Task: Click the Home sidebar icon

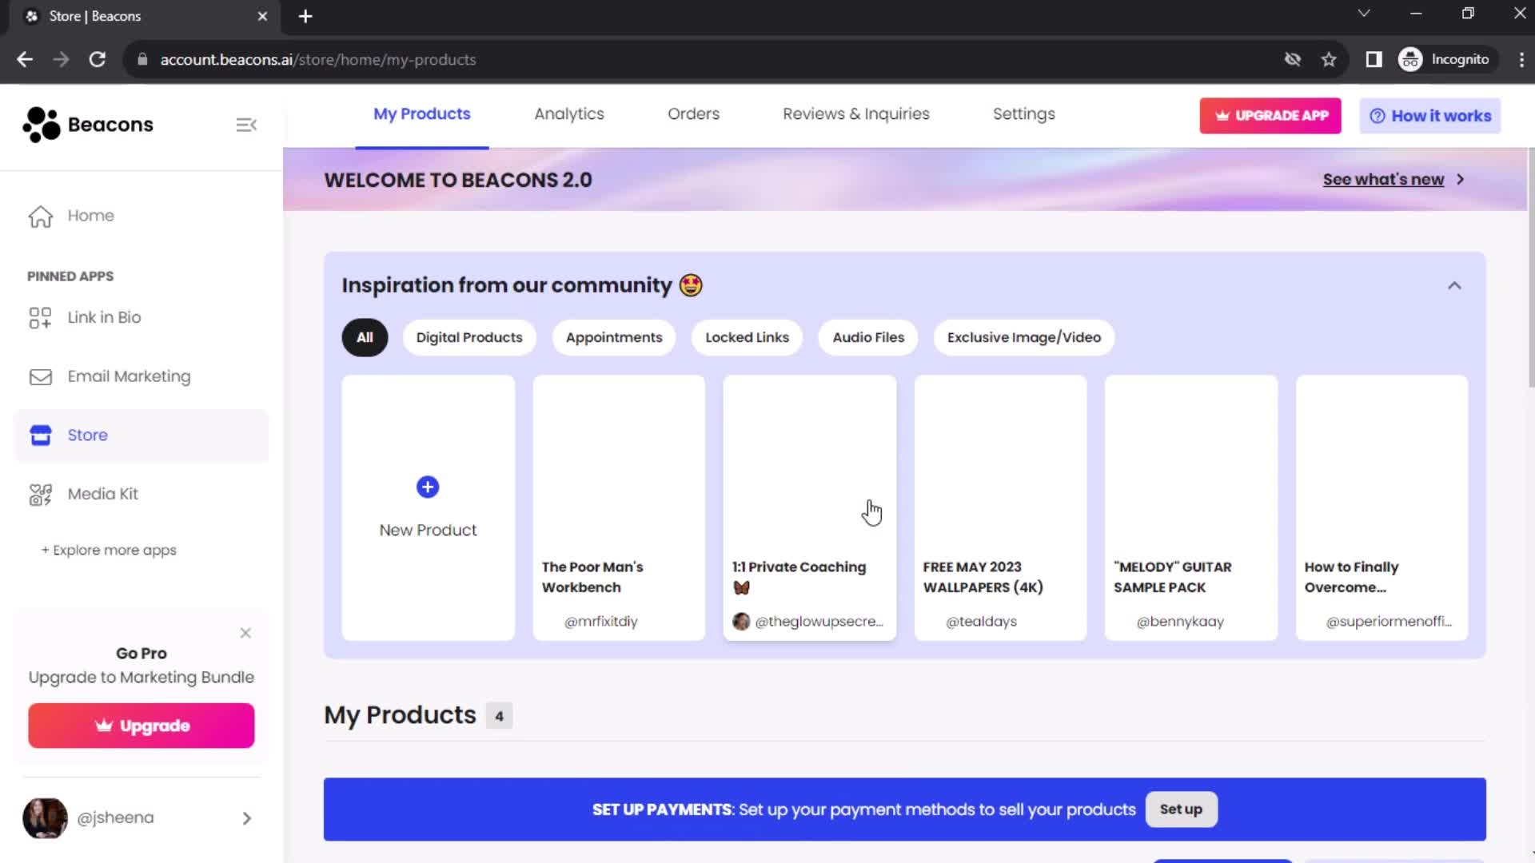Action: pyautogui.click(x=40, y=215)
